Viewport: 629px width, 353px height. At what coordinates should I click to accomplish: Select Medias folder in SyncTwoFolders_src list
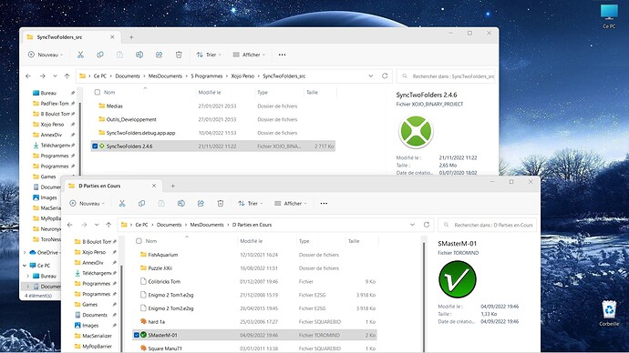(x=213, y=106)
